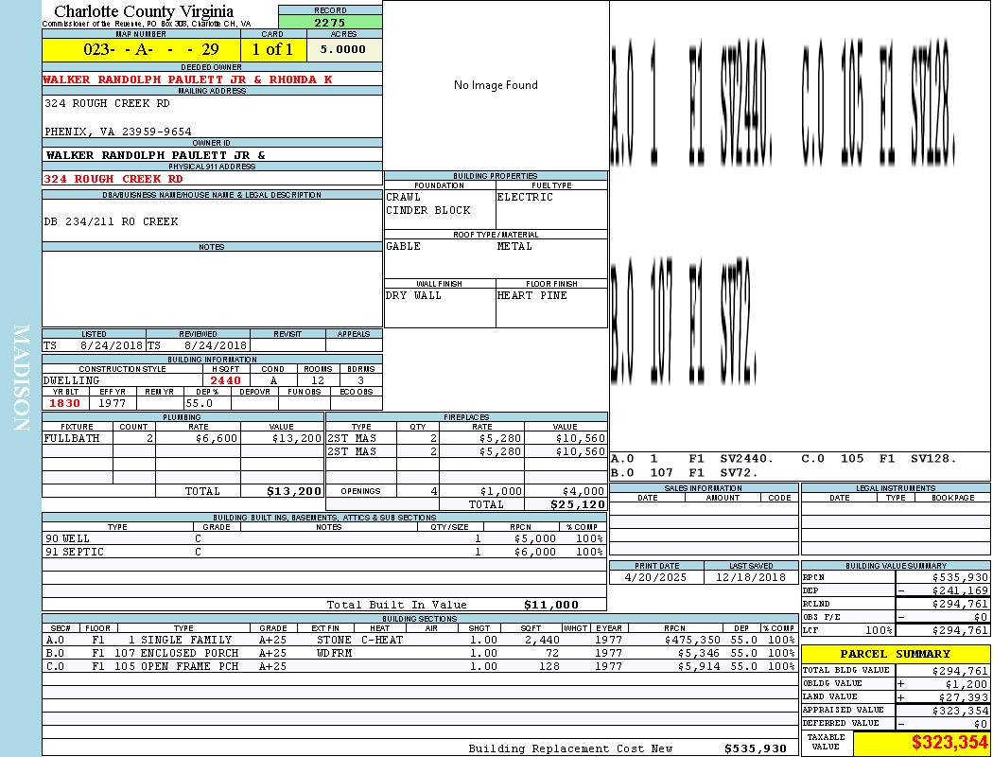Select the No Image Found placeholder
The width and height of the screenshot is (993, 757).
pos(496,85)
